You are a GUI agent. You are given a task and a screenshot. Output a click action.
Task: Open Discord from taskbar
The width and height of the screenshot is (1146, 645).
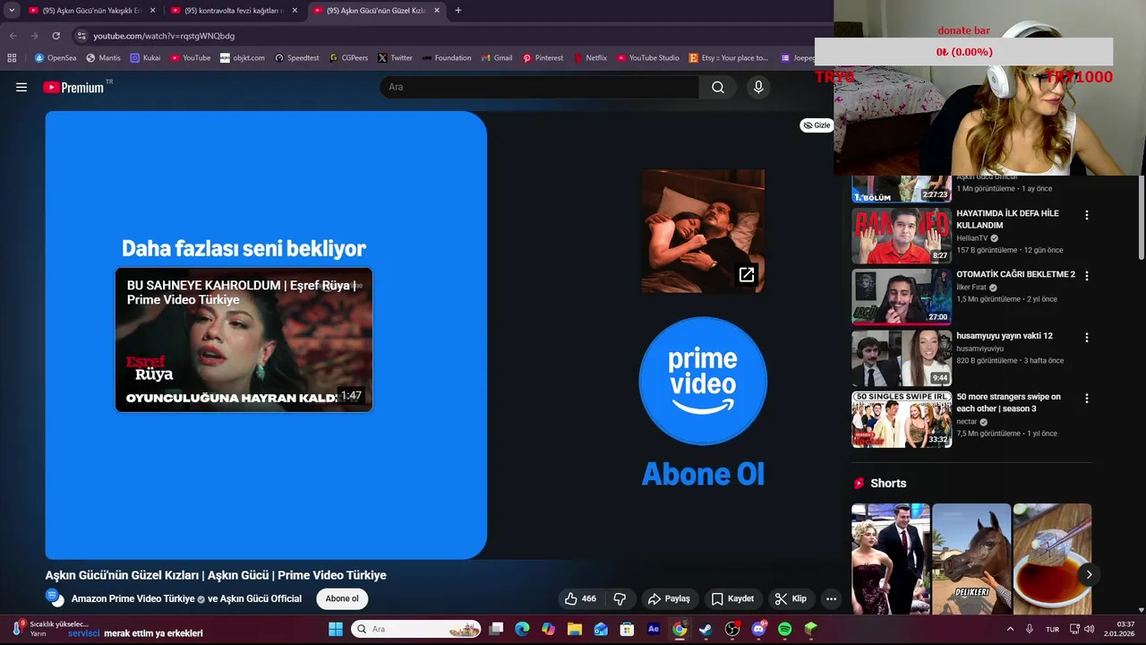tap(758, 629)
